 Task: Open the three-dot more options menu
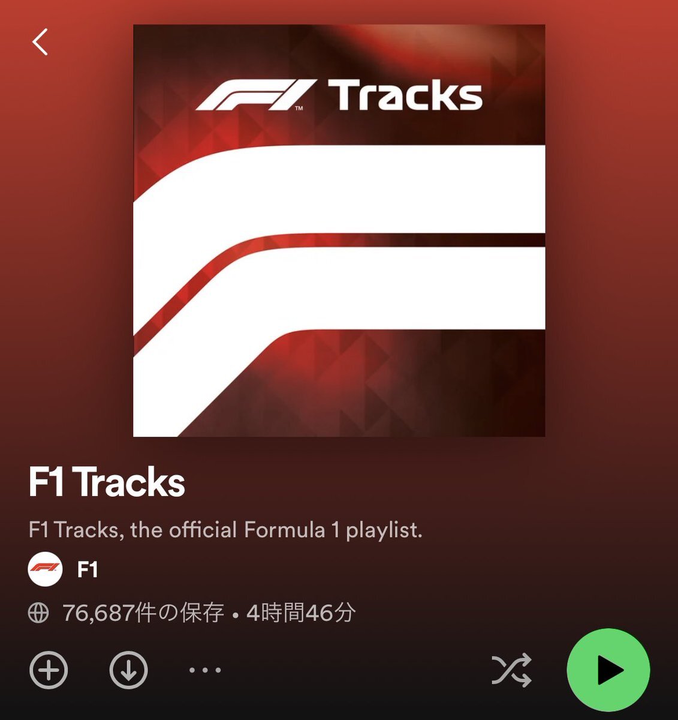point(205,670)
